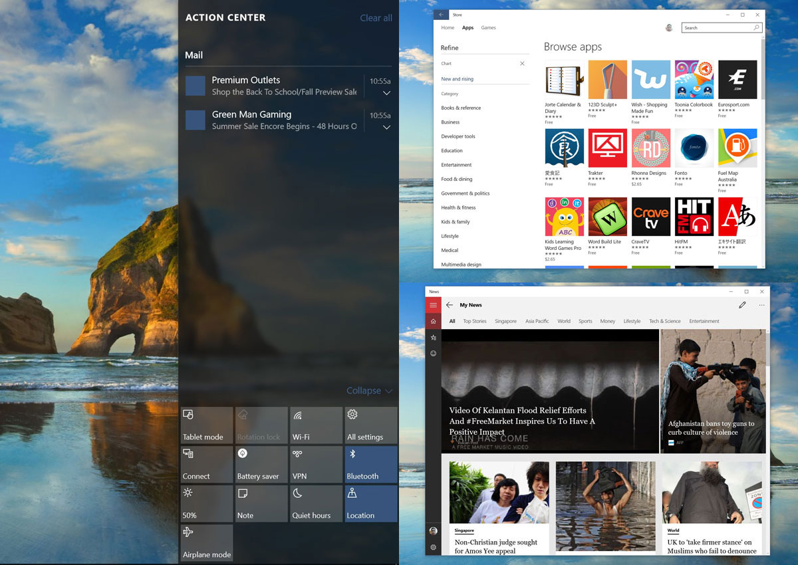
Task: Open All settings from Action Center
Action: point(370,425)
